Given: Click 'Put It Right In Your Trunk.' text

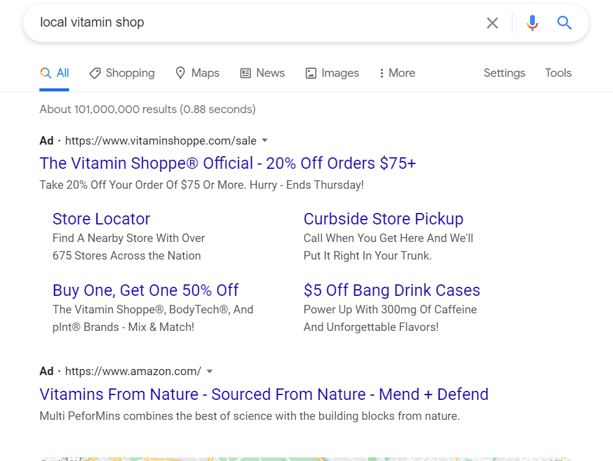Looking at the screenshot, I should coord(368,256).
